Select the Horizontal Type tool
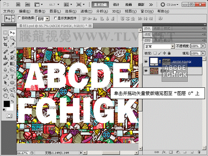 click(x=12, y=76)
